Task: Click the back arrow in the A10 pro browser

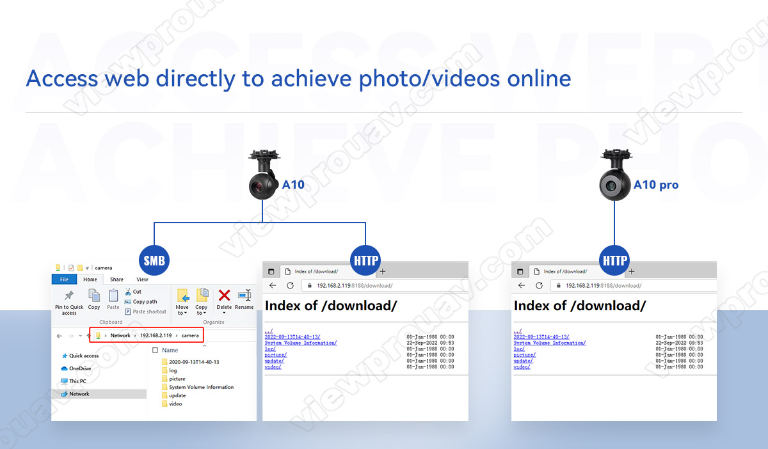Action: pyautogui.click(x=522, y=285)
